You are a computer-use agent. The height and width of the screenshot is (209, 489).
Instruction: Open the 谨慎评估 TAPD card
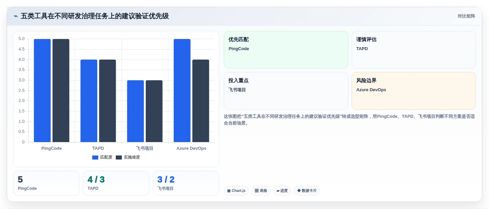pyautogui.click(x=414, y=50)
